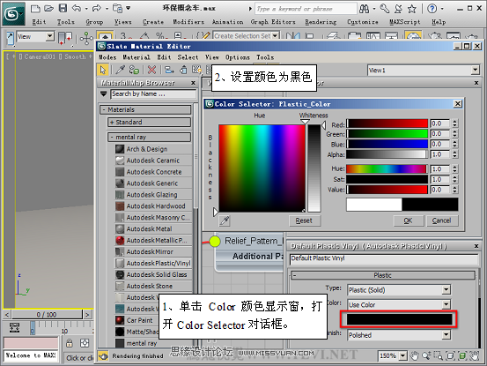487x366 pixels.
Task: Select Autodesk Plastic/Vinyl material
Action: tap(154, 263)
